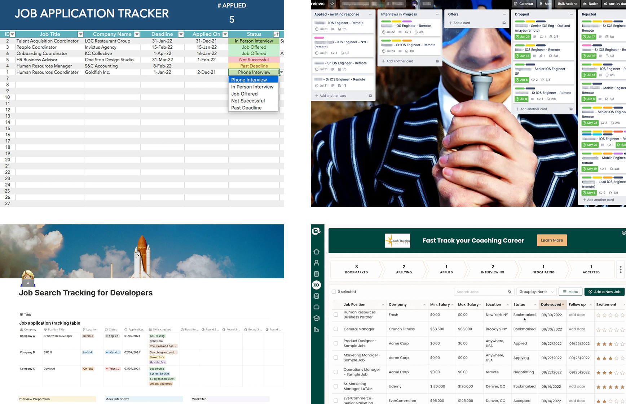Open the building chart icon in green sidebar
This screenshot has height=404, width=626.
click(x=317, y=329)
